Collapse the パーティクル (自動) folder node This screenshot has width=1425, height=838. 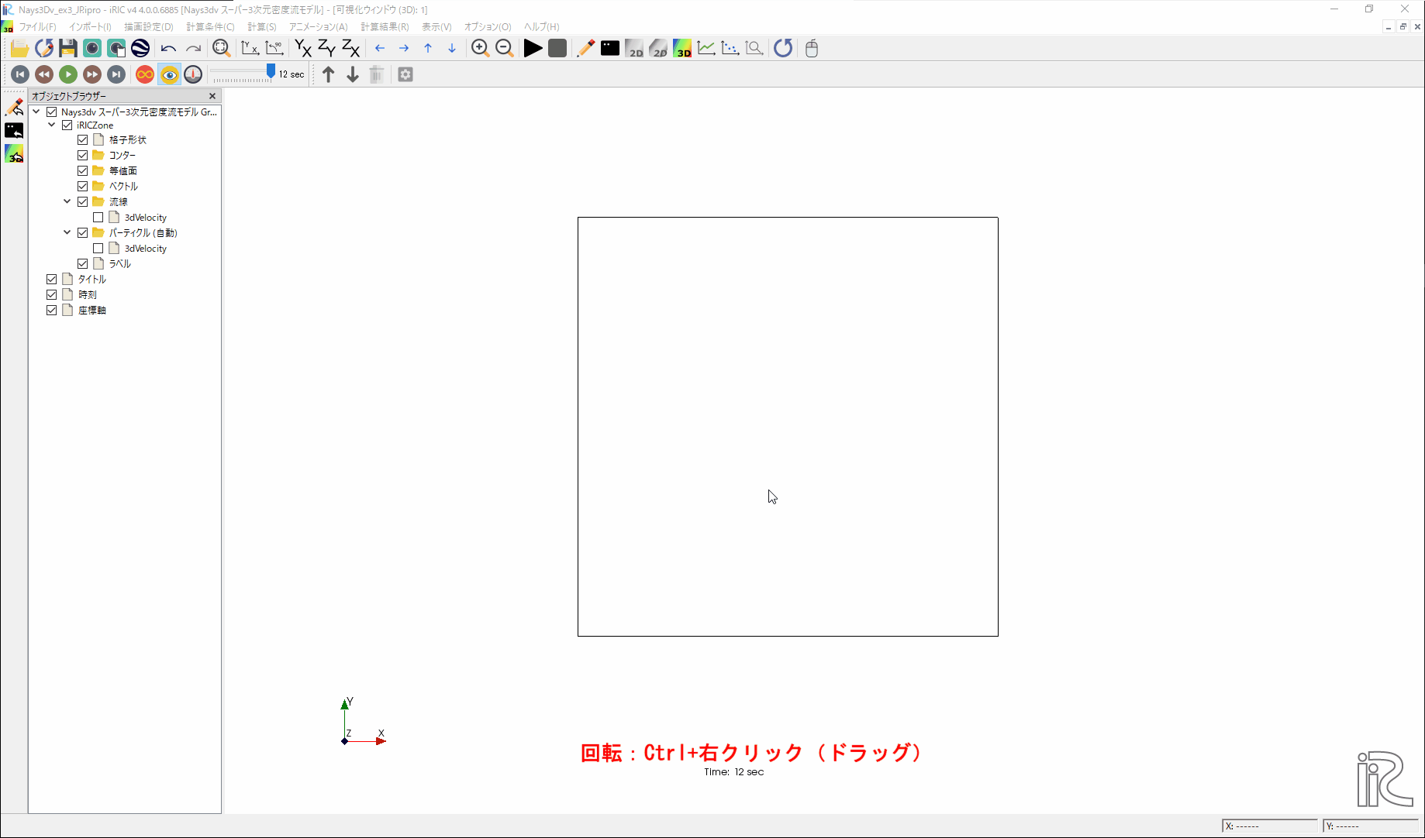(67, 232)
